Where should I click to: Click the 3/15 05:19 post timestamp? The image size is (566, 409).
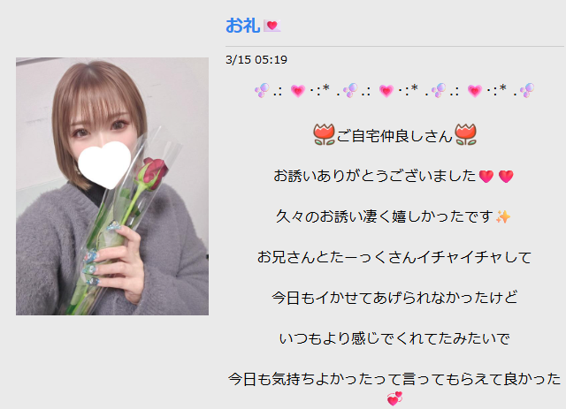256,60
